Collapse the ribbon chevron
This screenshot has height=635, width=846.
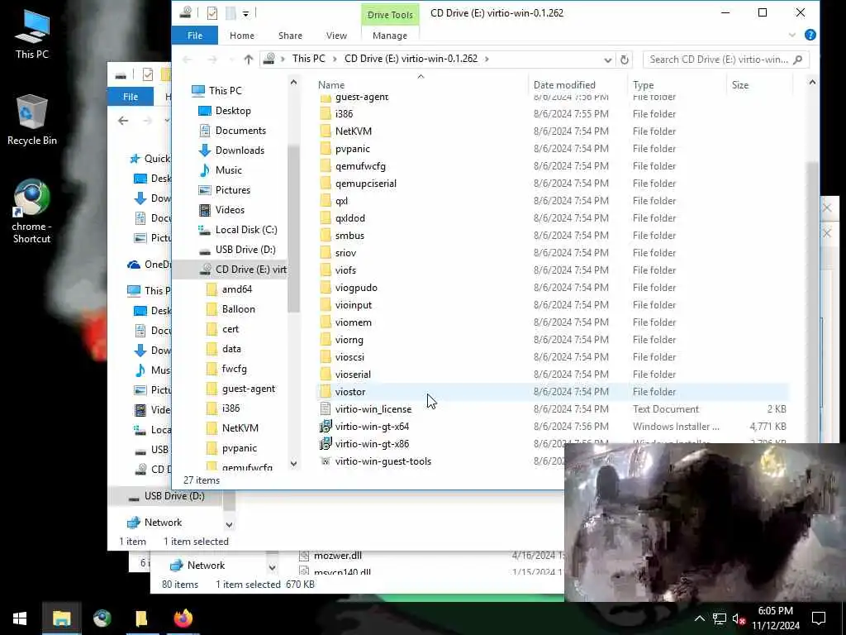click(792, 35)
